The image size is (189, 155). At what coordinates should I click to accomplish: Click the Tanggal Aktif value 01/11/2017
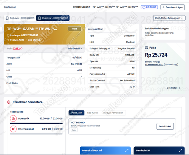tap(77, 58)
